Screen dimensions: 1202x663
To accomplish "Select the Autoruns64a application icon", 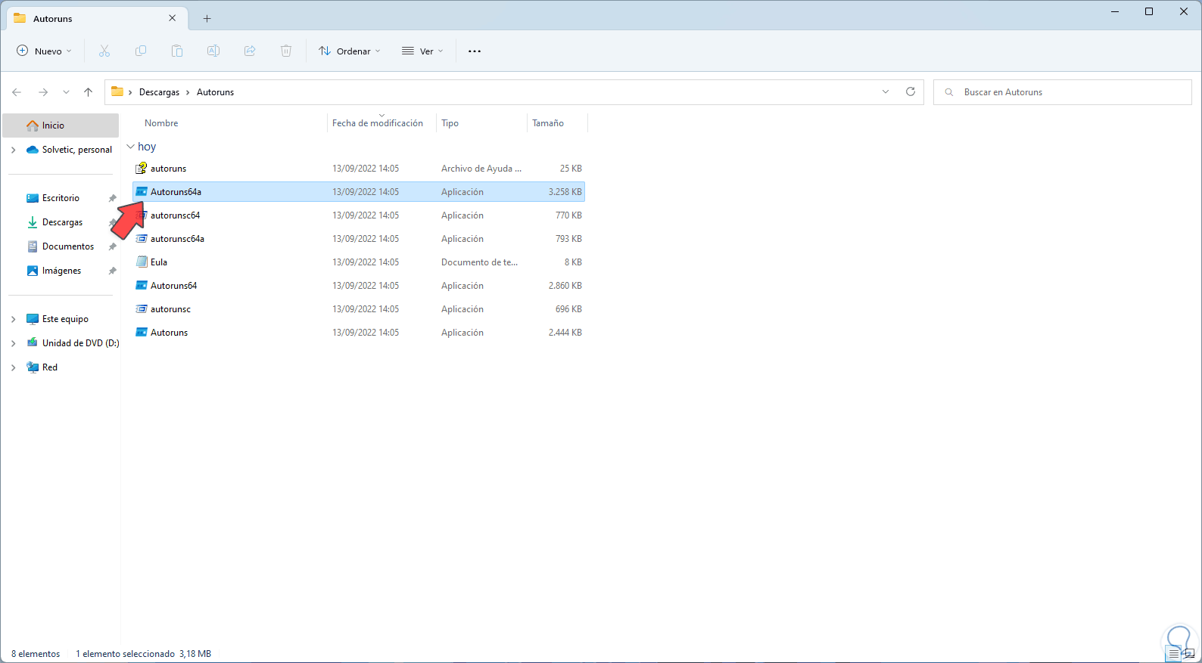I will pyautogui.click(x=141, y=191).
